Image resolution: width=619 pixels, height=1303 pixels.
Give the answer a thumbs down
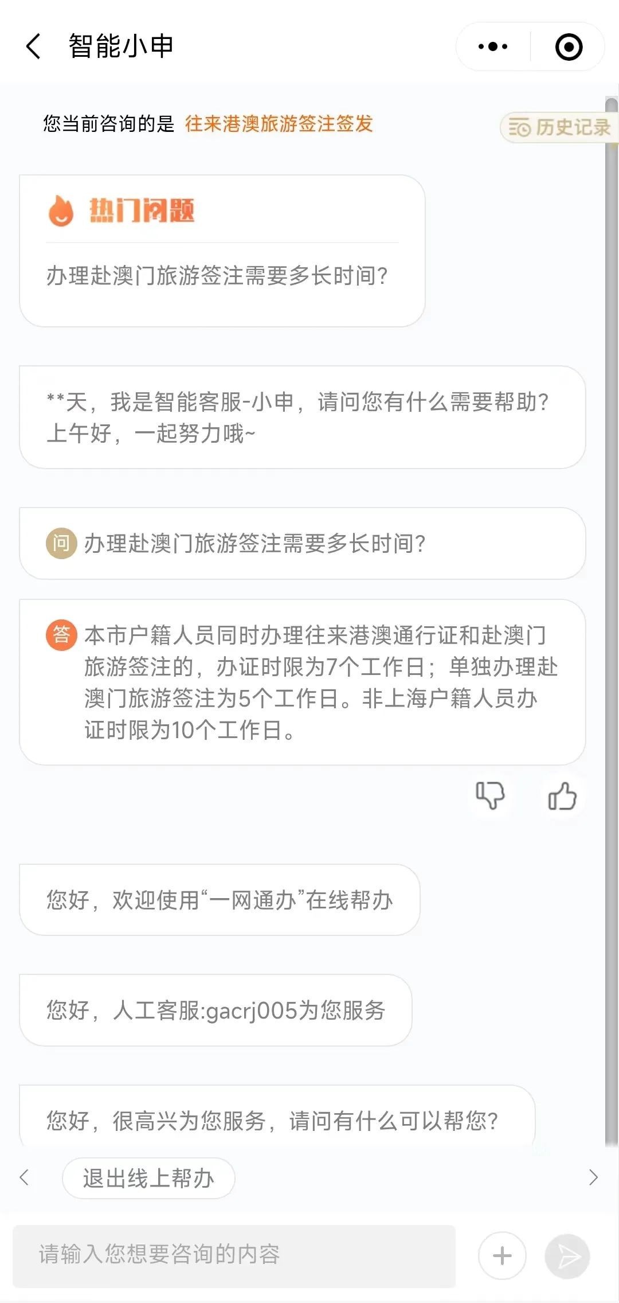click(490, 795)
